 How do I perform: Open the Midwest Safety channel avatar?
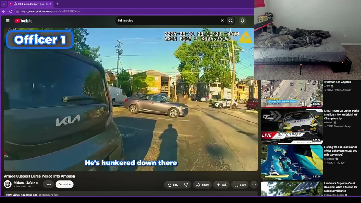[x=8, y=184]
